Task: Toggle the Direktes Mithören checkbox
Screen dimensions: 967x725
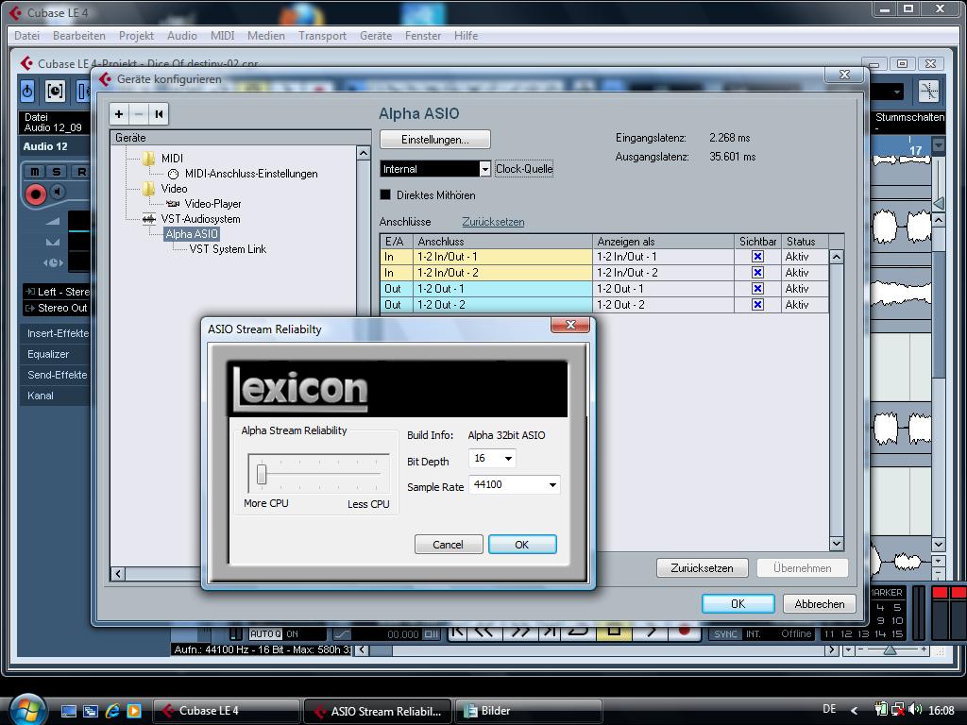Action: pos(385,194)
